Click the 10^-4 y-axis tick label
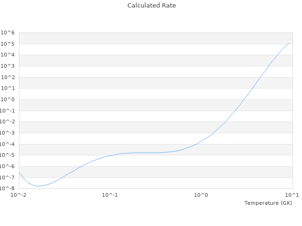Image resolution: width=302 pixels, height=226 pixels. tap(7, 144)
